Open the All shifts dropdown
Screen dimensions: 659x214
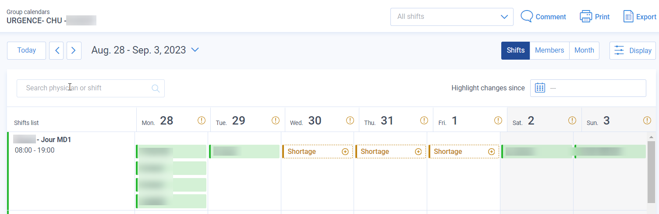452,17
